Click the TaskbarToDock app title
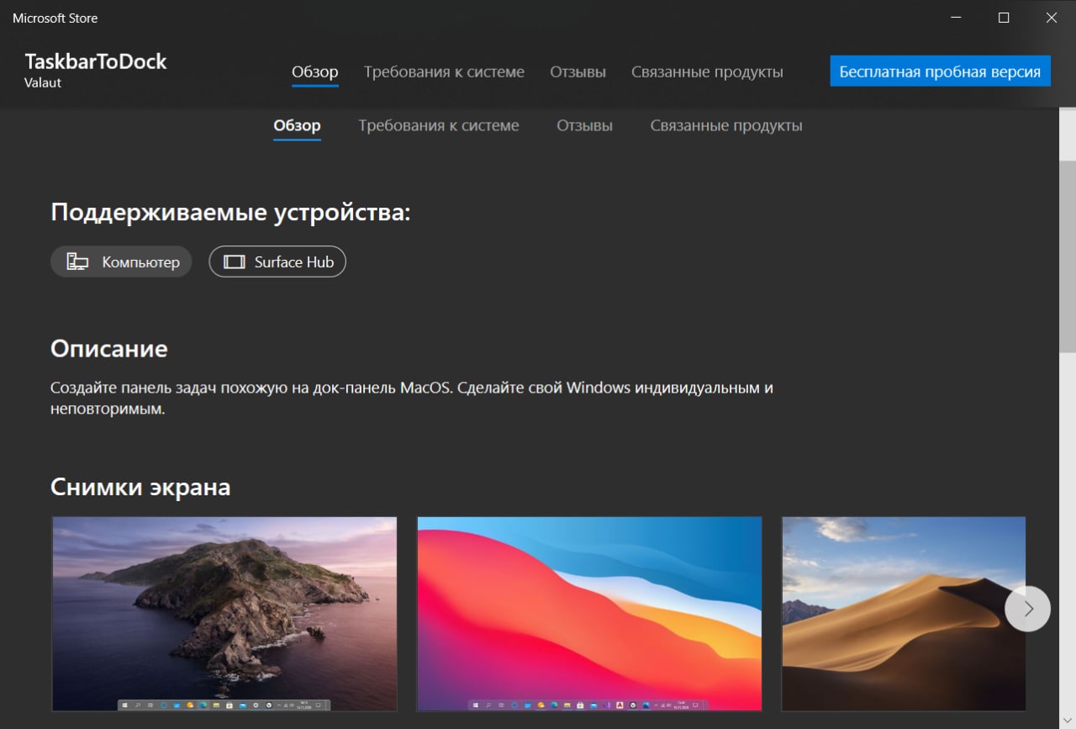1076x729 pixels. (x=96, y=61)
